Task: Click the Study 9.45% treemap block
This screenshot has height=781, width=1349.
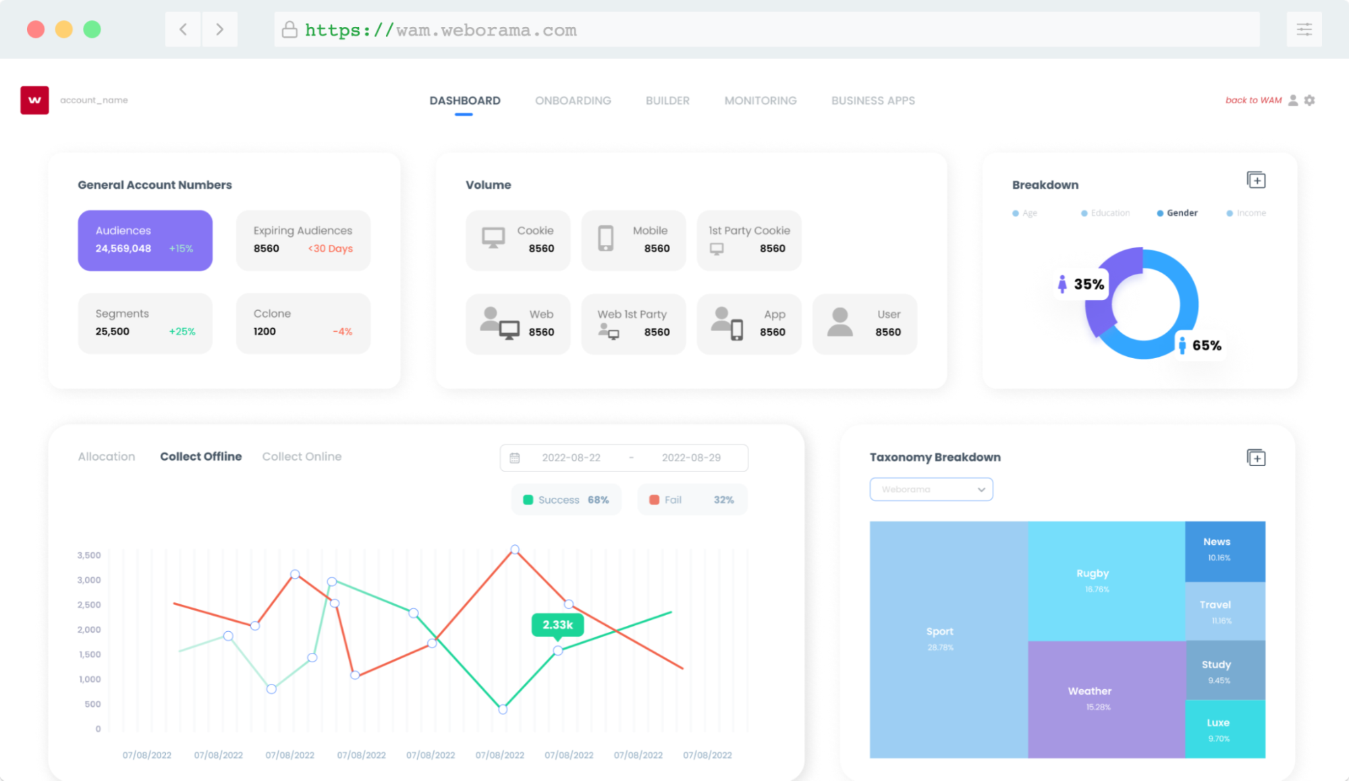Action: click(x=1225, y=670)
